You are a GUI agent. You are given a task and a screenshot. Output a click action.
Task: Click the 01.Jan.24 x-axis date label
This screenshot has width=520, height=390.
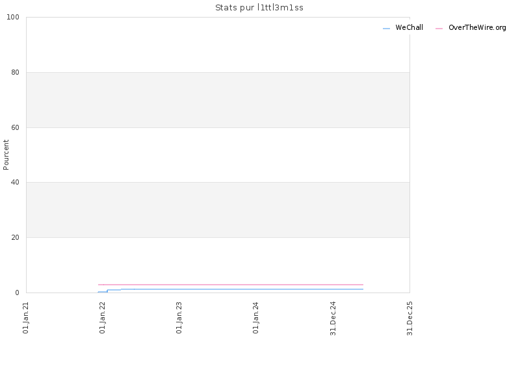point(255,317)
